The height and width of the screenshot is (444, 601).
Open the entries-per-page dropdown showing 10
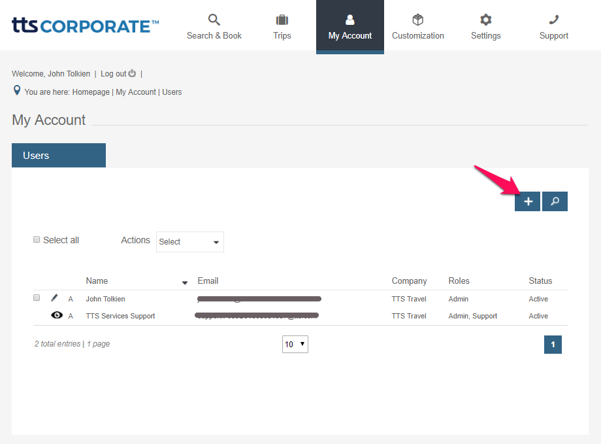click(295, 344)
